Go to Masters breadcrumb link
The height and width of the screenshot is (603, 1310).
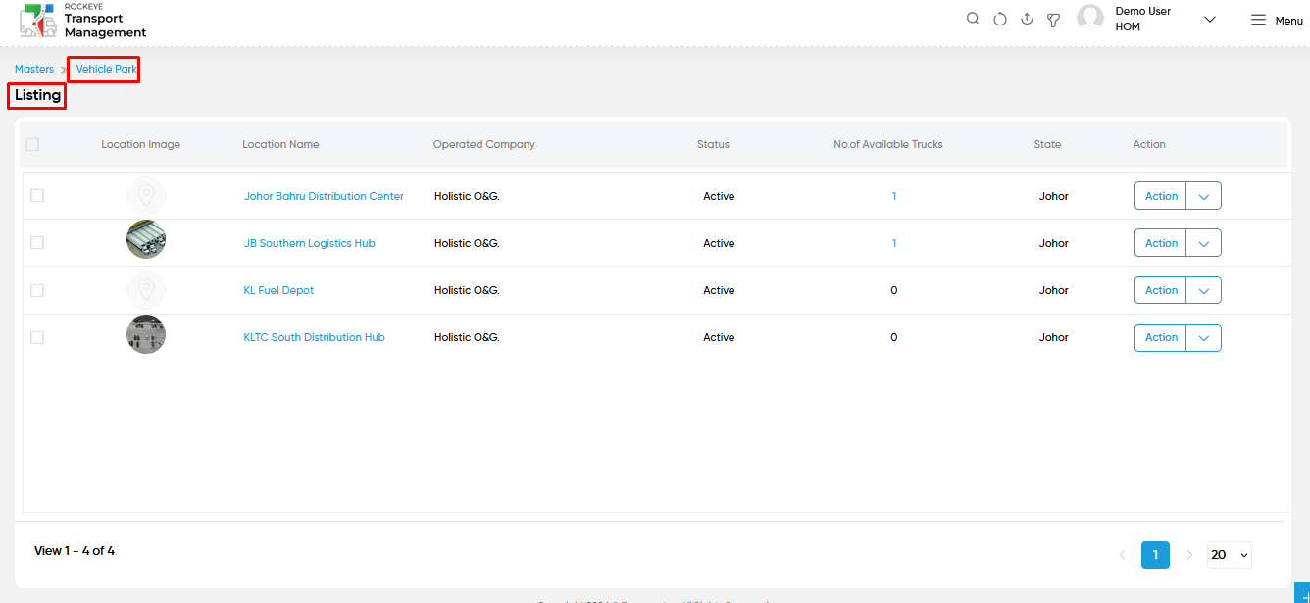pos(34,70)
